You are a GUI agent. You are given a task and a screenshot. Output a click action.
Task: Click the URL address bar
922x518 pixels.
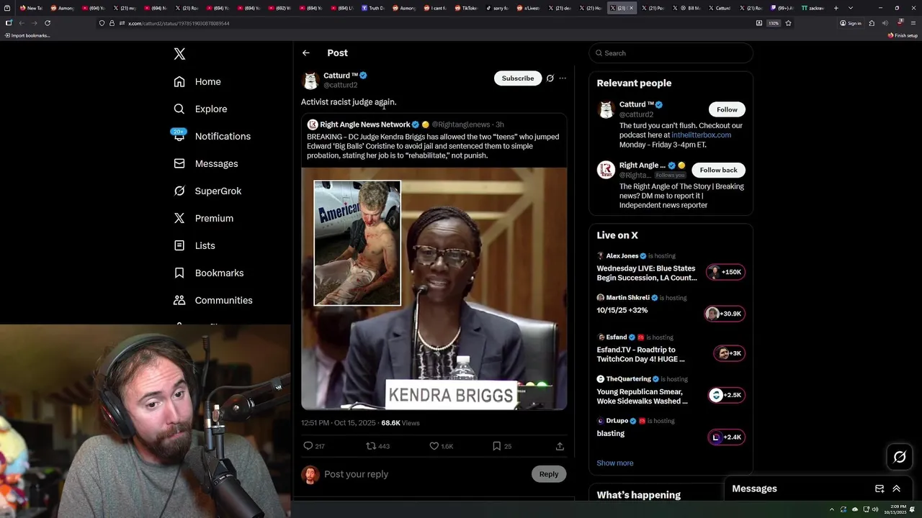432,23
